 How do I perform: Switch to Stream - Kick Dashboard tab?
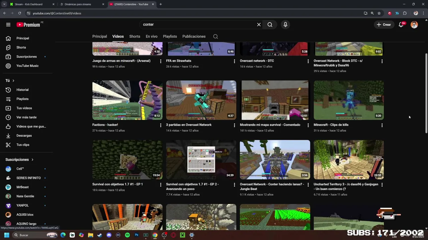pyautogui.click(x=32, y=4)
